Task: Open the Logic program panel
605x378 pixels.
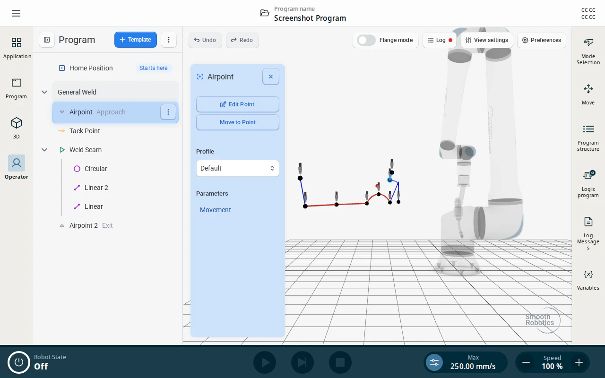Action: (588, 184)
